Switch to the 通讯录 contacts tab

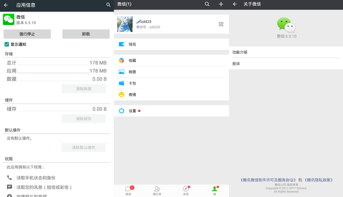pos(157,191)
